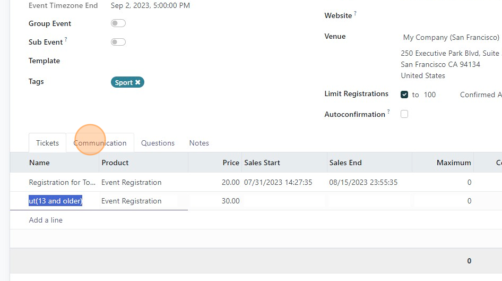502x281 pixels.
Task: Toggle the Group Event switch
Action: 118,23
